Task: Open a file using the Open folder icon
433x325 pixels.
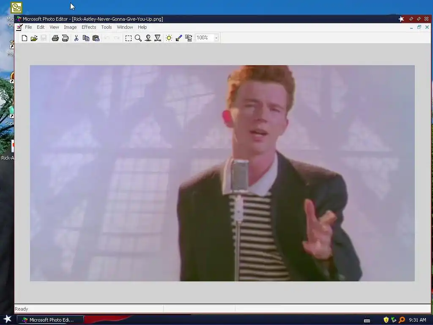Action: pyautogui.click(x=34, y=38)
